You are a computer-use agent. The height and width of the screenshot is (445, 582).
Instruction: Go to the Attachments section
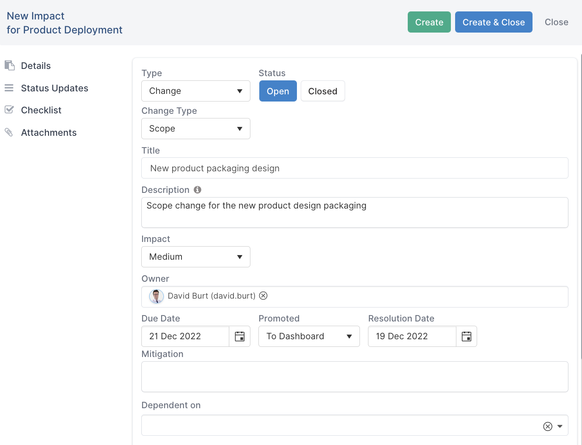click(49, 132)
